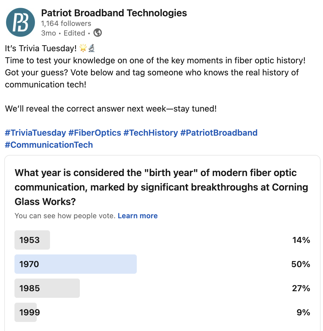Select the 1953 poll option
Screen dimensions: 323x331
click(162, 240)
